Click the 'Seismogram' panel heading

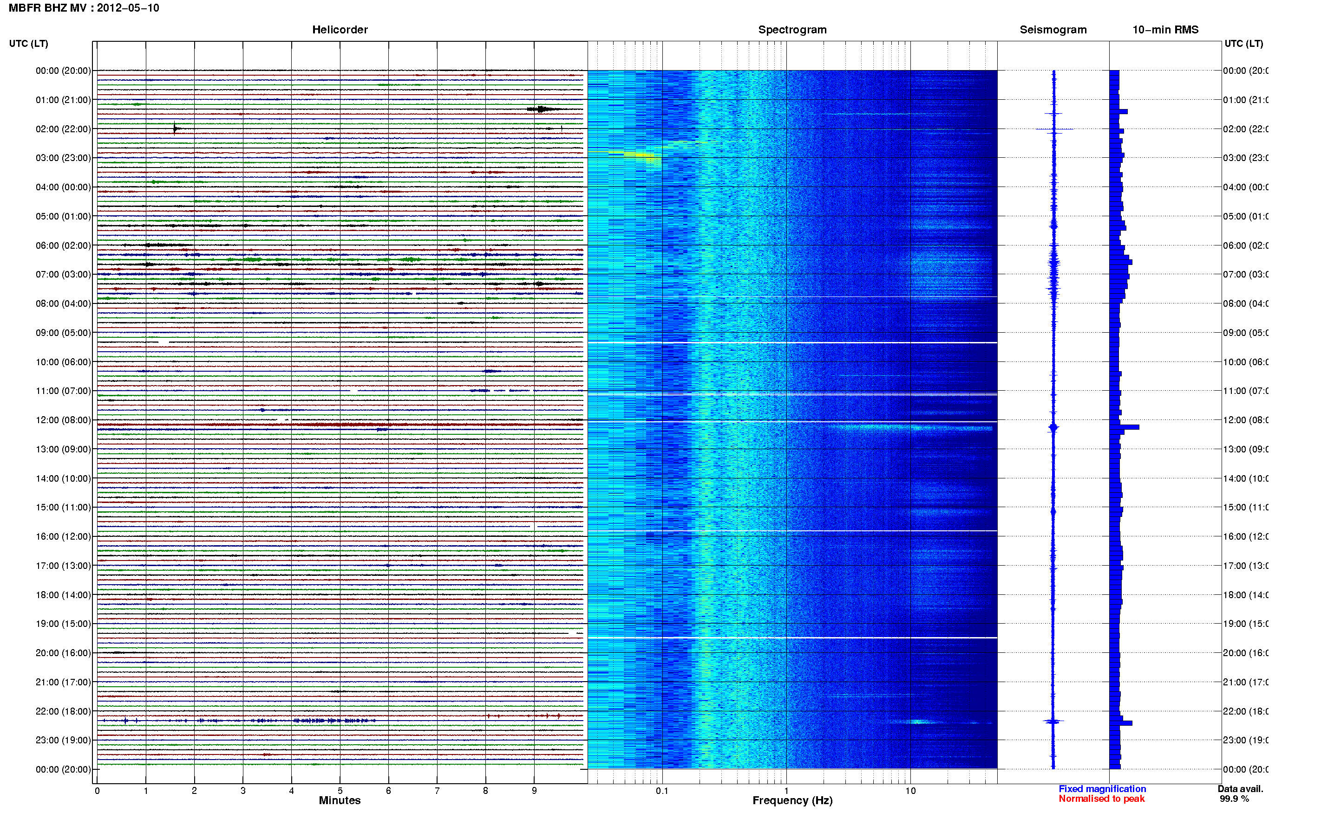click(x=1053, y=30)
